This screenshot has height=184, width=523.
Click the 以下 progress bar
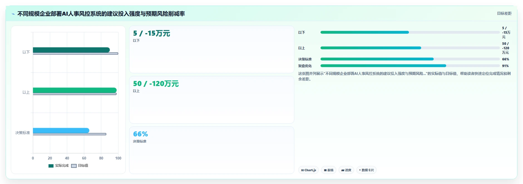[x=410, y=32]
